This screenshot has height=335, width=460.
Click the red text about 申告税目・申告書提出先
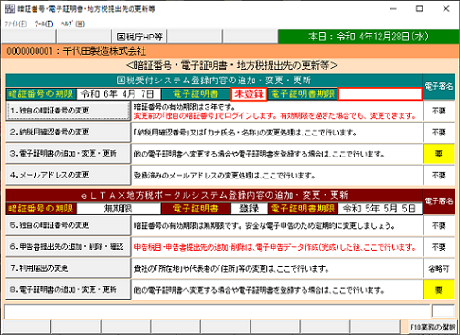(x=275, y=247)
